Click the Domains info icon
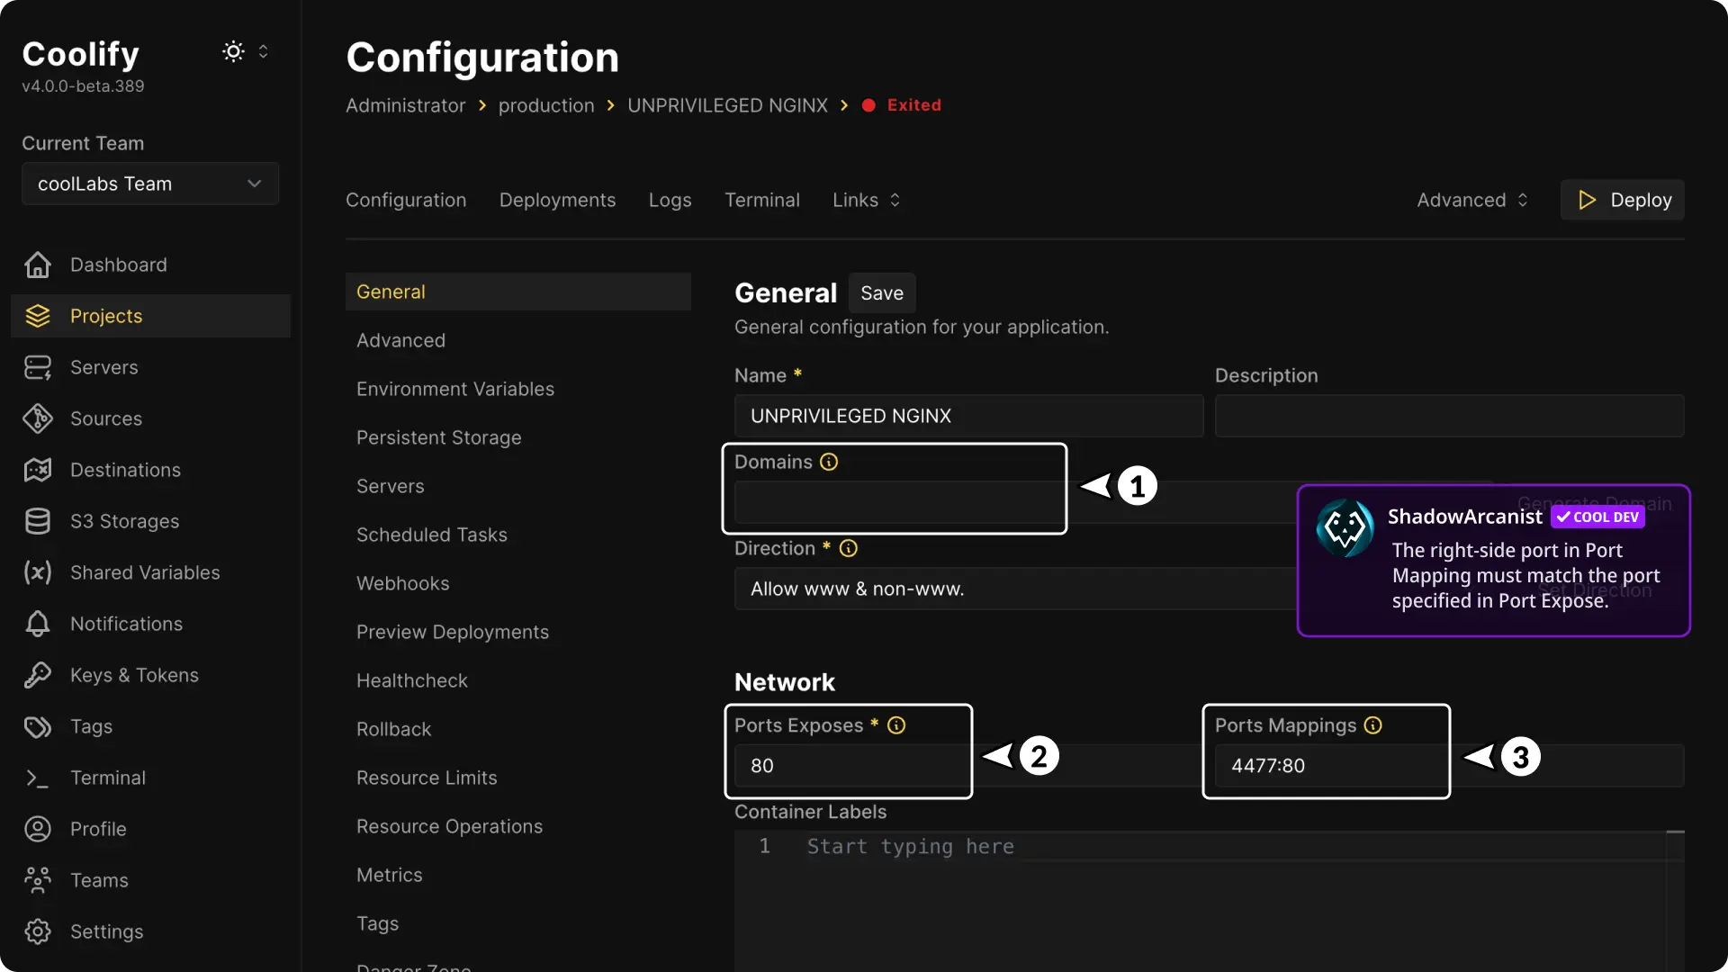This screenshot has height=972, width=1728. [x=829, y=462]
